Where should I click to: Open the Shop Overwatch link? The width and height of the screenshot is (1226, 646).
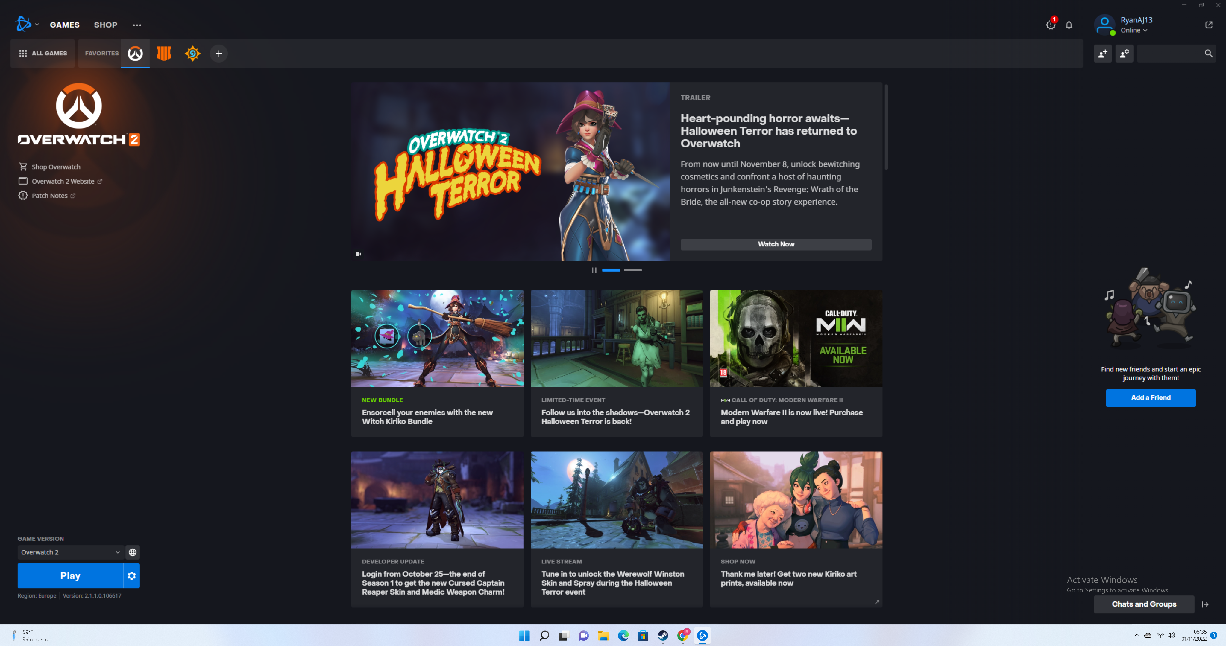coord(49,167)
